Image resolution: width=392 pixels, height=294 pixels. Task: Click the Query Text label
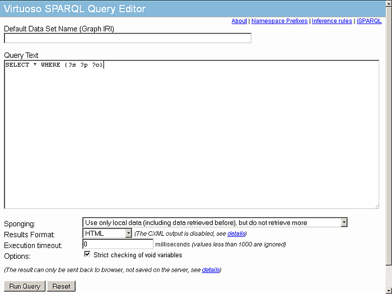21,55
